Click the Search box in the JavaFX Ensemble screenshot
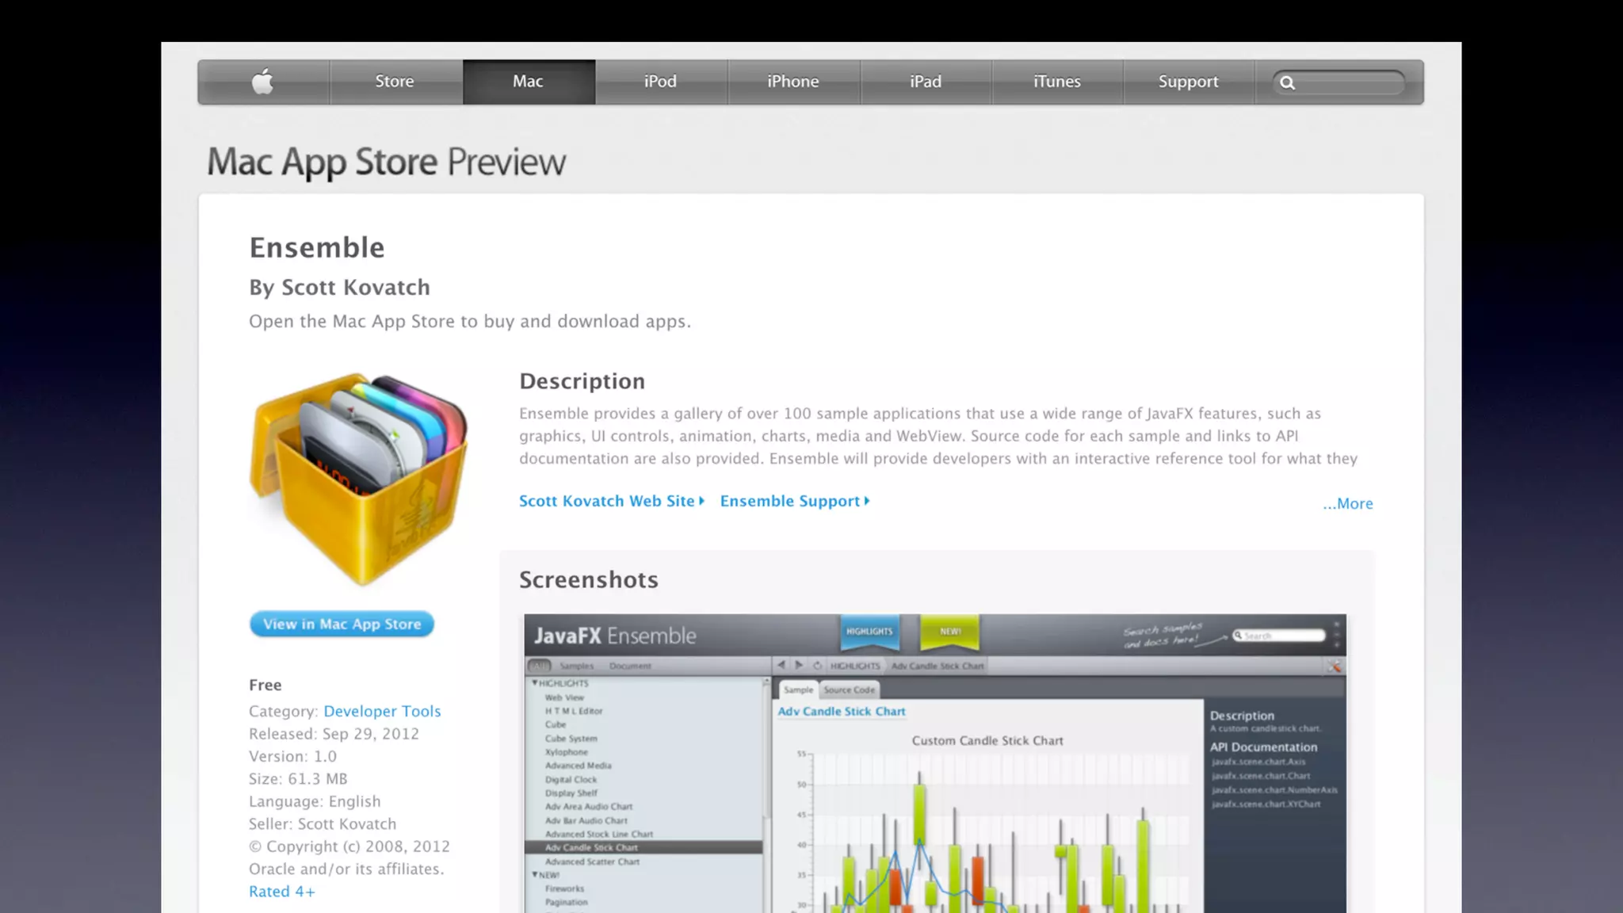The image size is (1623, 913). (1279, 636)
